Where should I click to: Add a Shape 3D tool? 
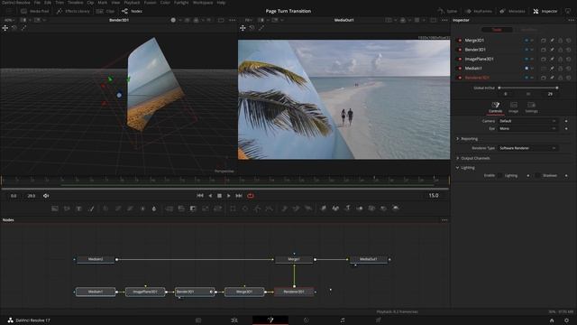[335, 209]
